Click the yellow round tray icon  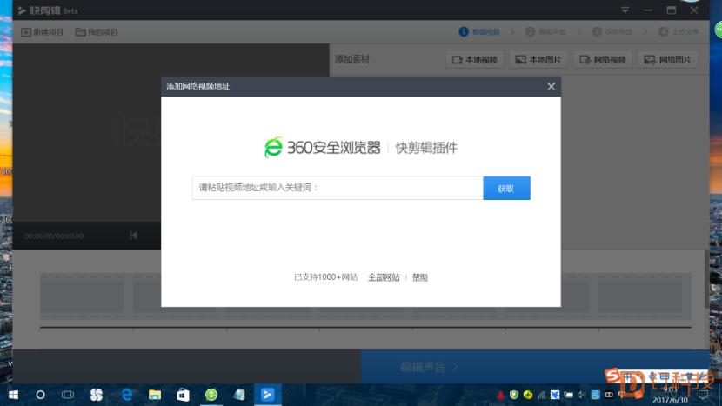tap(528, 395)
